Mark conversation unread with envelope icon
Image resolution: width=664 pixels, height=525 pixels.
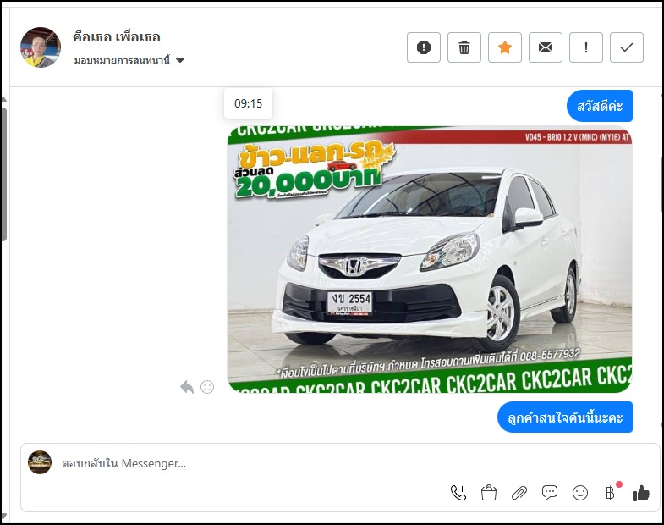pyautogui.click(x=546, y=47)
